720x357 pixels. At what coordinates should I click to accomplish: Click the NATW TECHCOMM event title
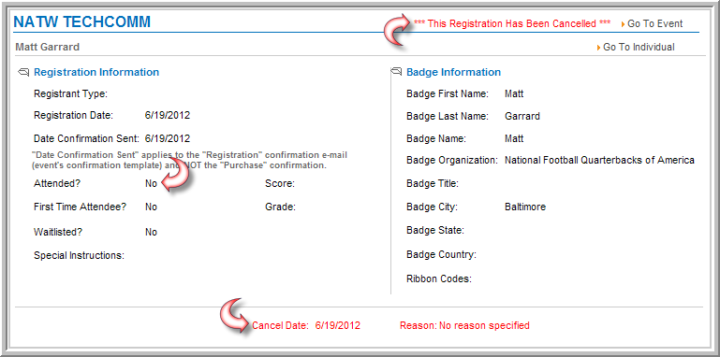(82, 21)
